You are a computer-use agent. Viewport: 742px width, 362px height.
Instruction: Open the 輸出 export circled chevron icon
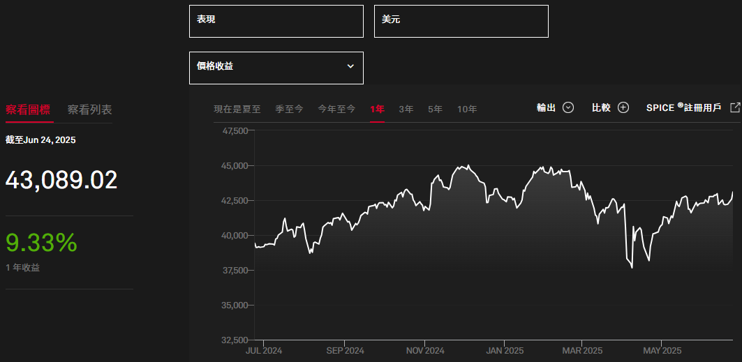click(x=568, y=107)
